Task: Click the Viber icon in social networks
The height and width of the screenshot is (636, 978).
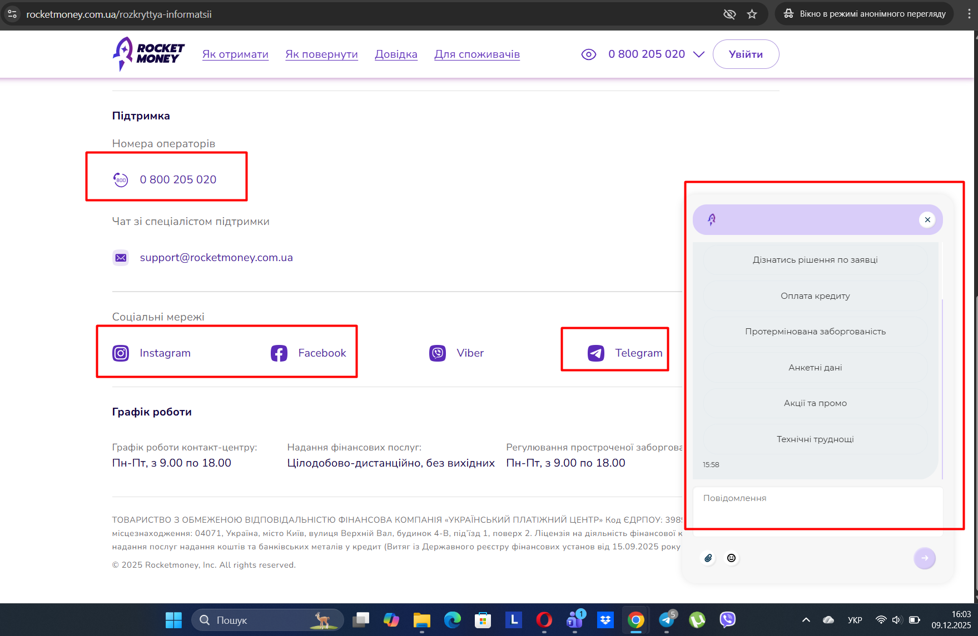Action: pyautogui.click(x=438, y=353)
